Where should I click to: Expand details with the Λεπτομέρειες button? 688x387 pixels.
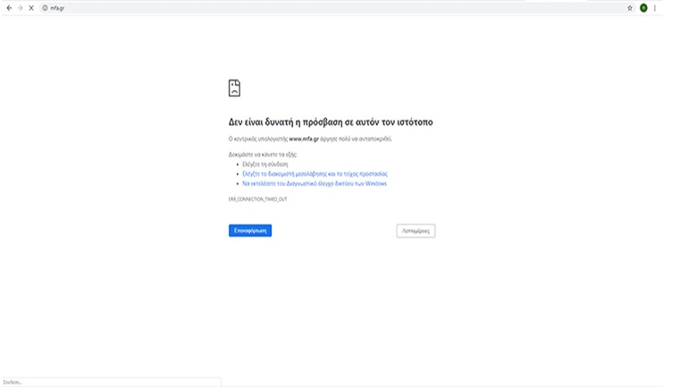415,231
